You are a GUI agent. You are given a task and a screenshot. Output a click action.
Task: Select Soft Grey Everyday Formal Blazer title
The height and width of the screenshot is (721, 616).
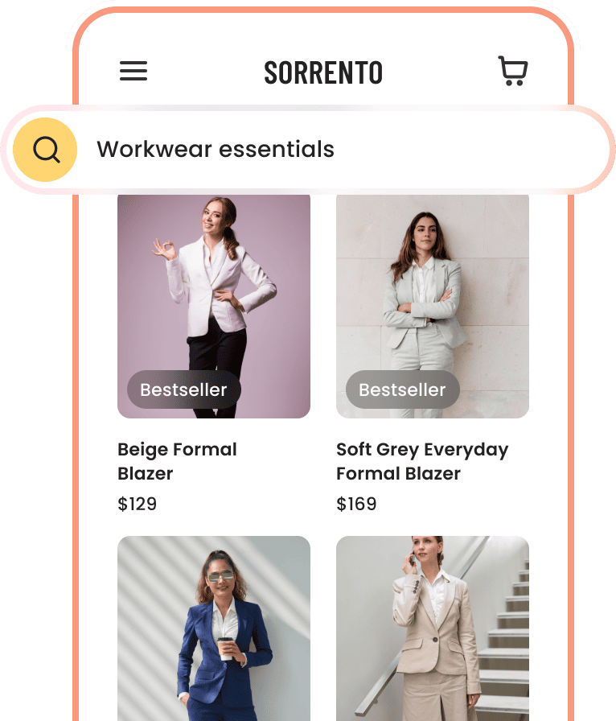422,461
